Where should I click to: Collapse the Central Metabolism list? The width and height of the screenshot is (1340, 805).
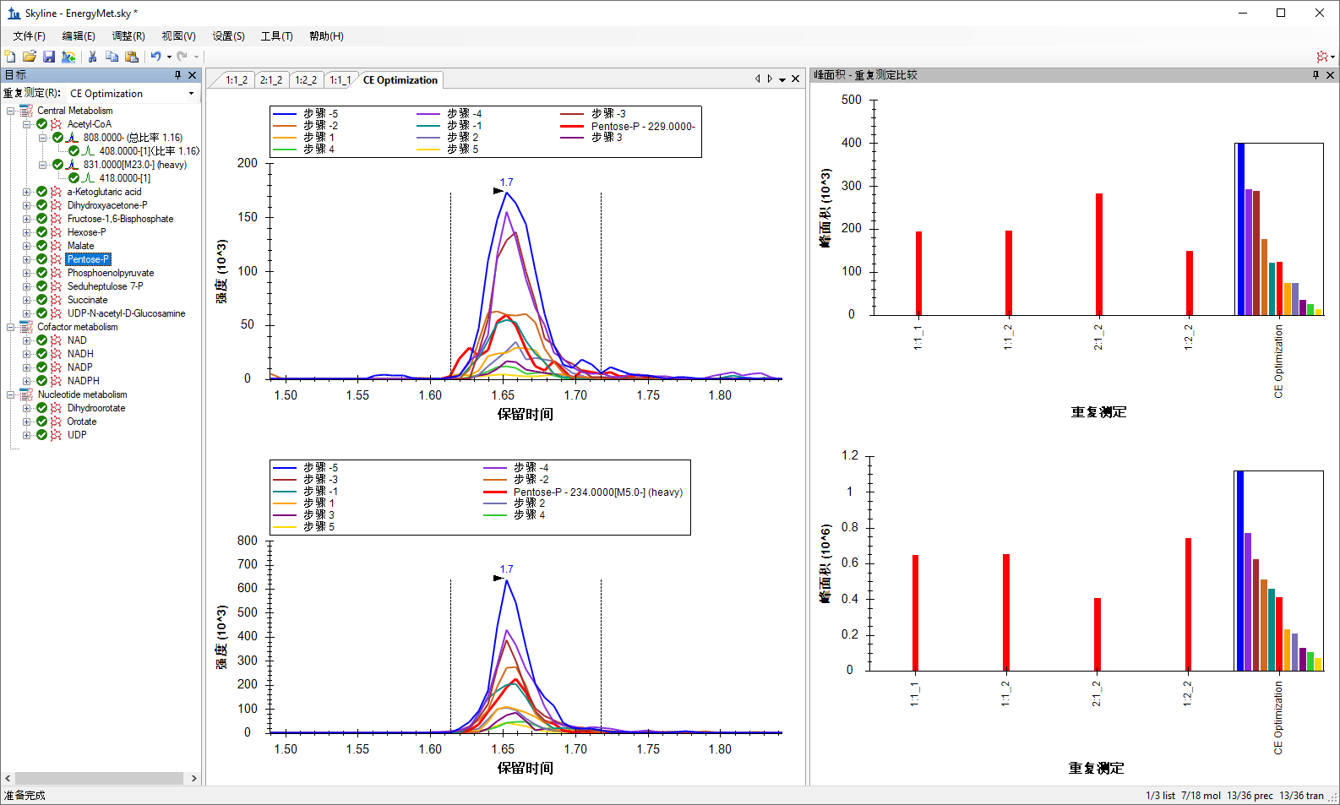click(x=11, y=111)
